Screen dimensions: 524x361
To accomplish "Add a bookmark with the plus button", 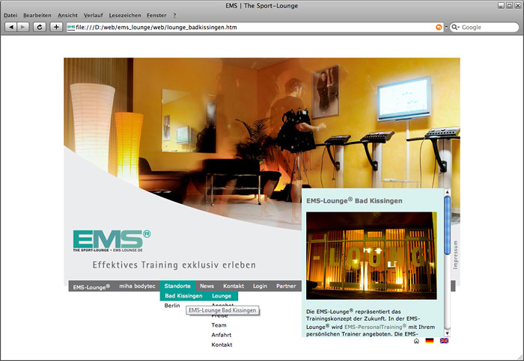I will [56, 27].
